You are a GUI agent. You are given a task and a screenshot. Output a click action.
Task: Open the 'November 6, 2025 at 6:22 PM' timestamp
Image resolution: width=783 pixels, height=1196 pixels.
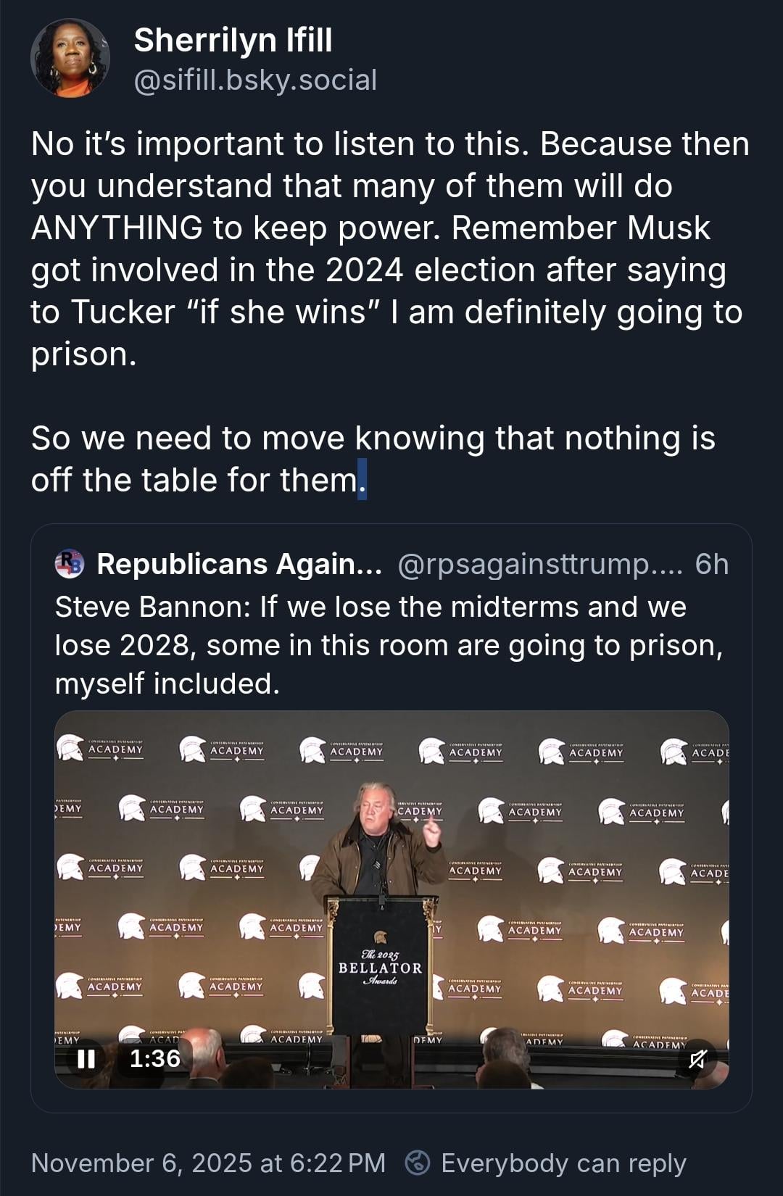pyautogui.click(x=208, y=1163)
